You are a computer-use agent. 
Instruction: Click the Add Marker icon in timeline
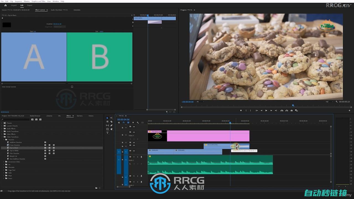coord(133,123)
